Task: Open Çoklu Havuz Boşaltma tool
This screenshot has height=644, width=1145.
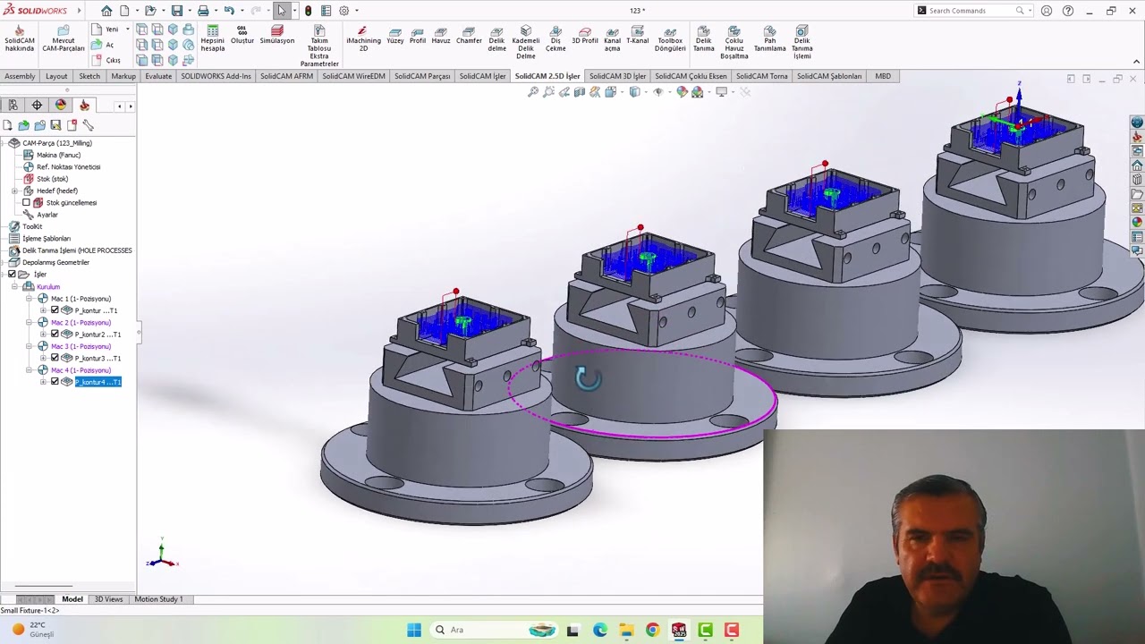Action: [x=734, y=42]
